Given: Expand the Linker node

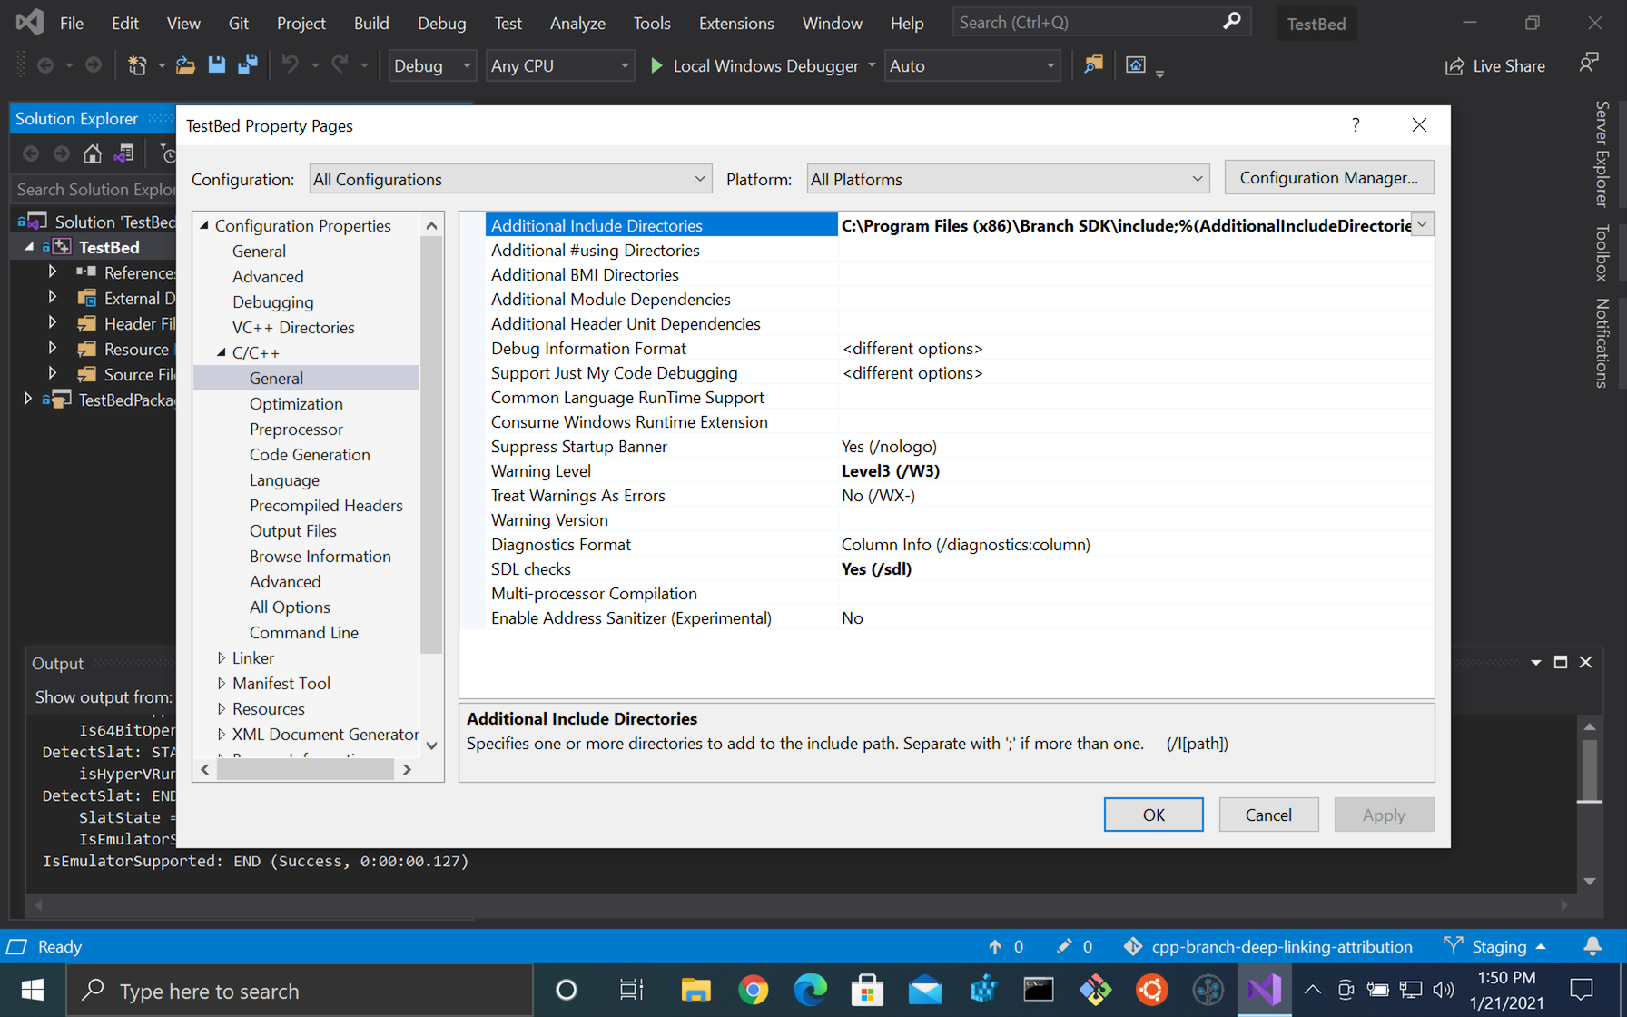Looking at the screenshot, I should click(222, 657).
